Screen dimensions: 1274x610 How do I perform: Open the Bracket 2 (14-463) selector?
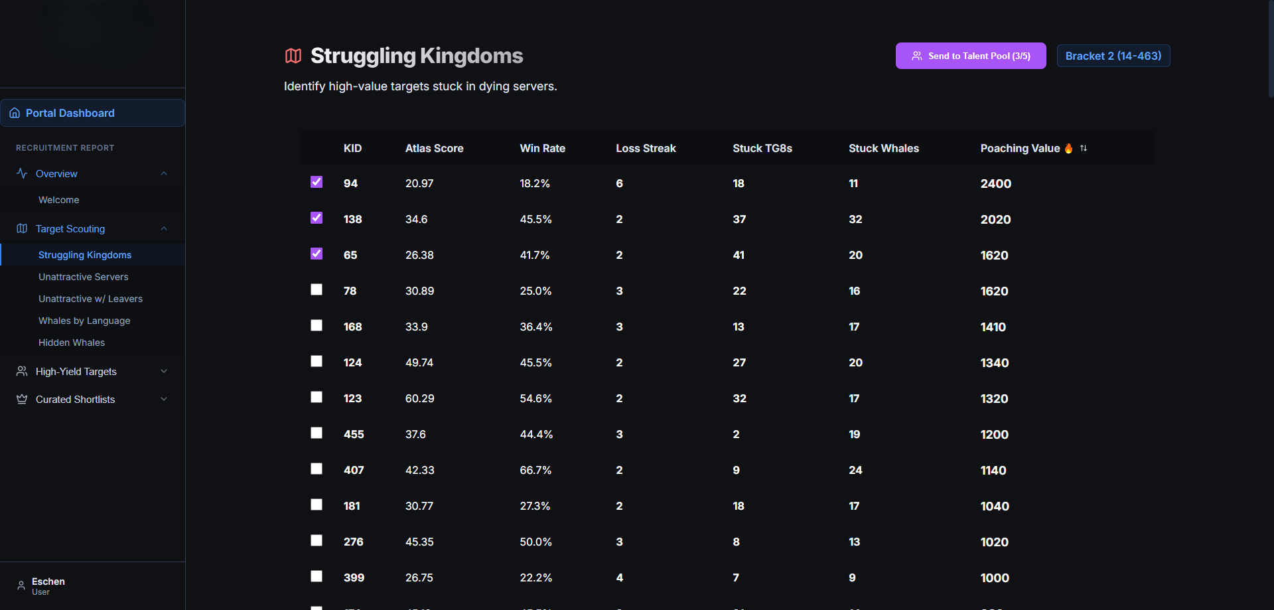tap(1113, 56)
